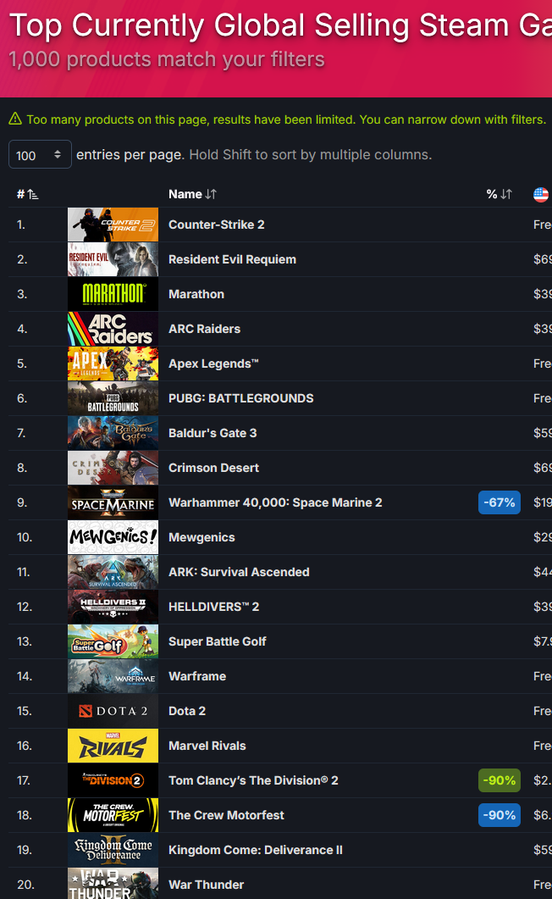Open the War Thunder thumbnail
The width and height of the screenshot is (552, 899).
[113, 884]
